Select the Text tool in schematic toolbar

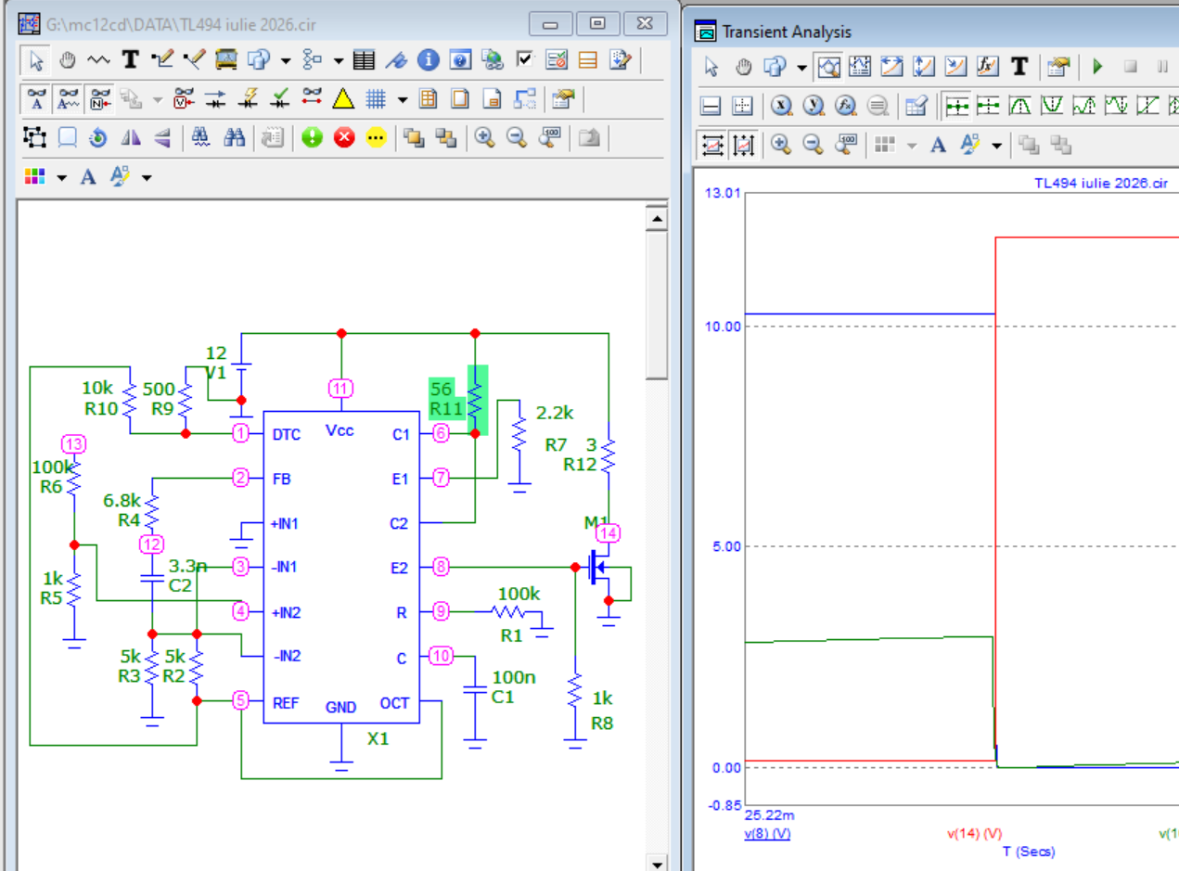[131, 60]
